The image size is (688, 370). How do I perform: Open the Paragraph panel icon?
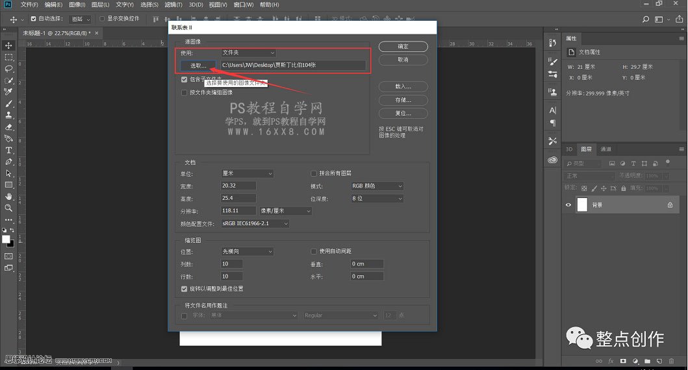552,123
